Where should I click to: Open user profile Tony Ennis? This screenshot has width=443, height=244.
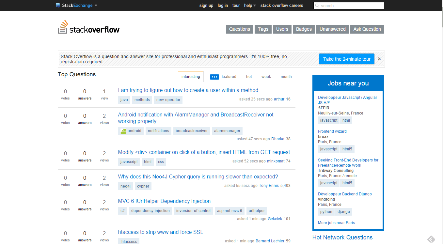tap(269, 186)
